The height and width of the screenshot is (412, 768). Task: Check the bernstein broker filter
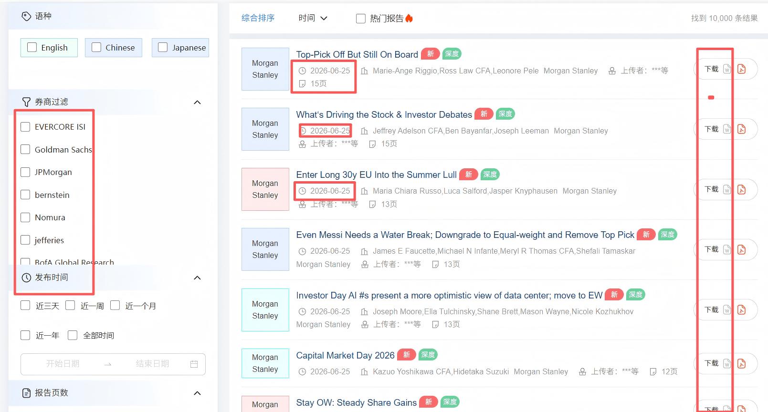[25, 195]
